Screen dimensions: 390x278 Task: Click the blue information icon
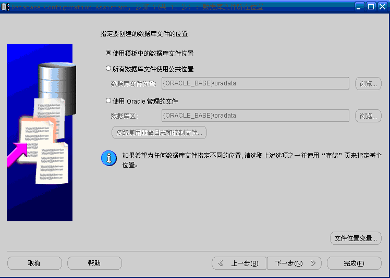coord(108,158)
